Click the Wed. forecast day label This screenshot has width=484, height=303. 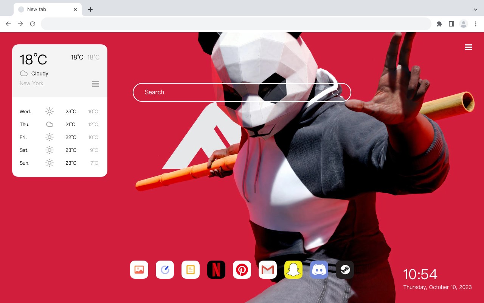(25, 111)
